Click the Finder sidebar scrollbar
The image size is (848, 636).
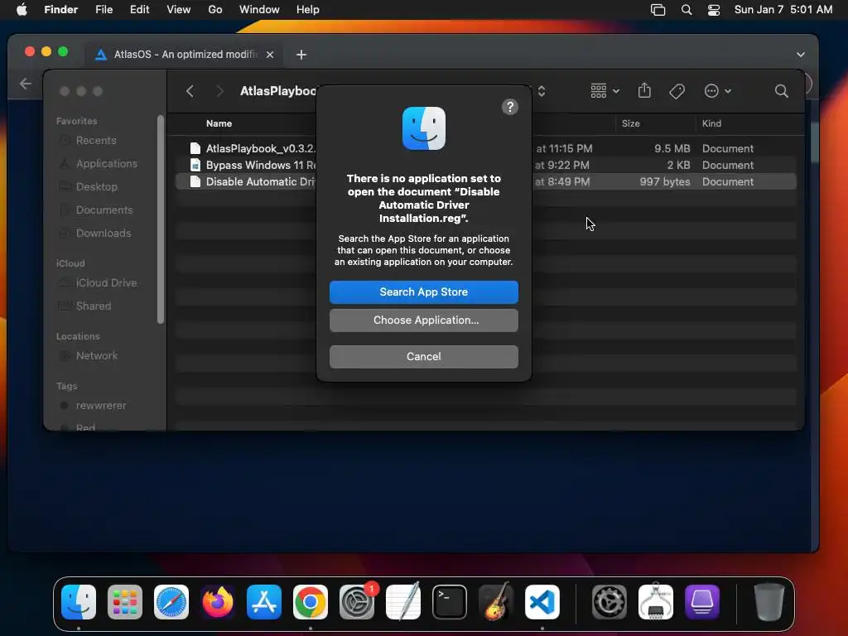[161, 219]
